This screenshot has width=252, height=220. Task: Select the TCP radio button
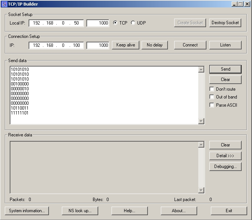pyautogui.click(x=115, y=23)
